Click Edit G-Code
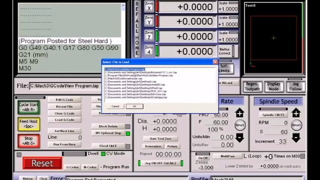This screenshot has width=320, height=180. pos(64,100)
